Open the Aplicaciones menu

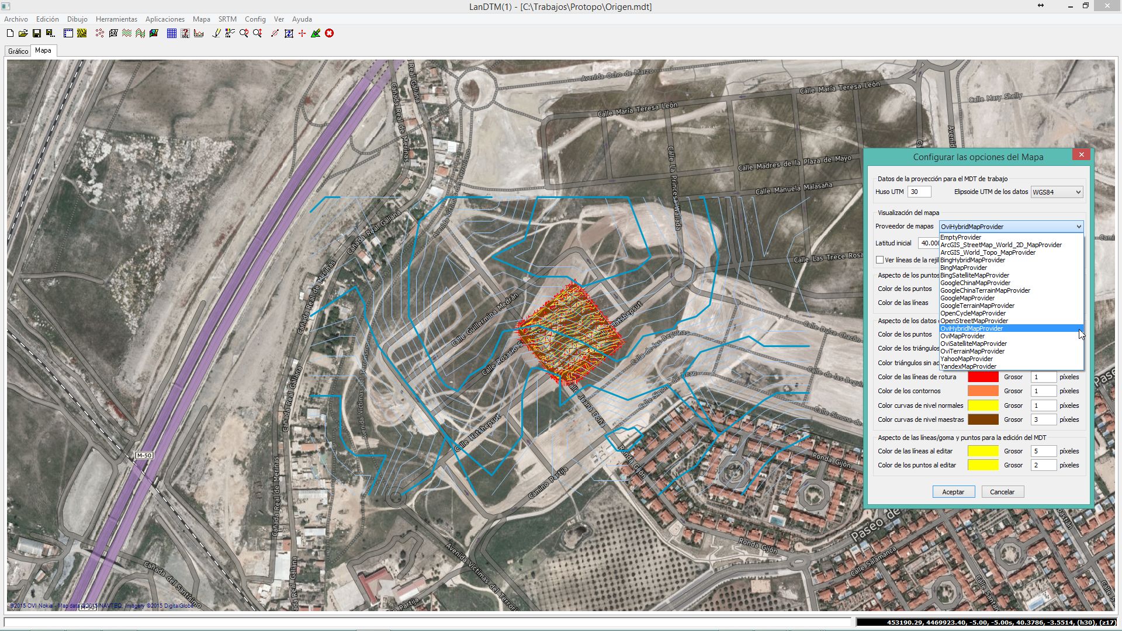point(165,19)
